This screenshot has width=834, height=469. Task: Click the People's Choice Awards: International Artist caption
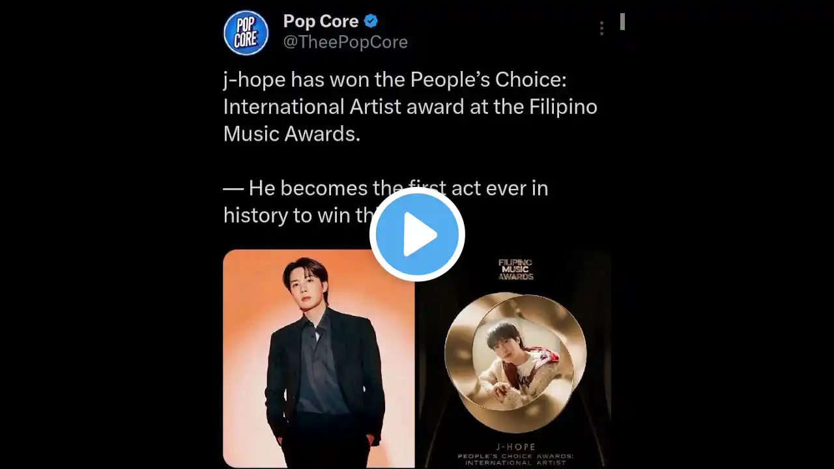[516, 459]
